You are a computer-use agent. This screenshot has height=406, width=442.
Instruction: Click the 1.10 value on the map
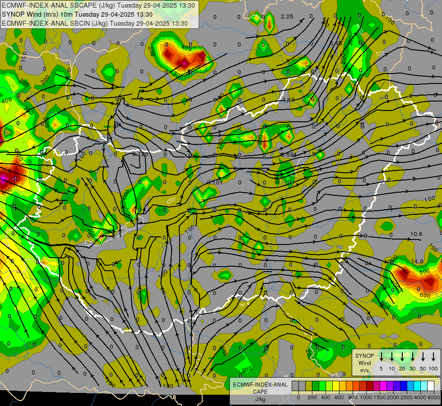[288, 99]
